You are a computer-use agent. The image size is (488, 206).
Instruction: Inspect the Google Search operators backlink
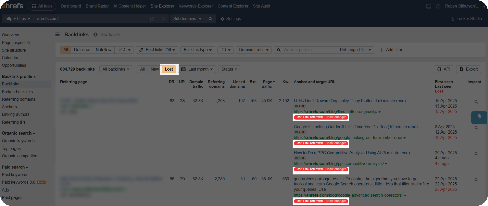tap(476, 180)
